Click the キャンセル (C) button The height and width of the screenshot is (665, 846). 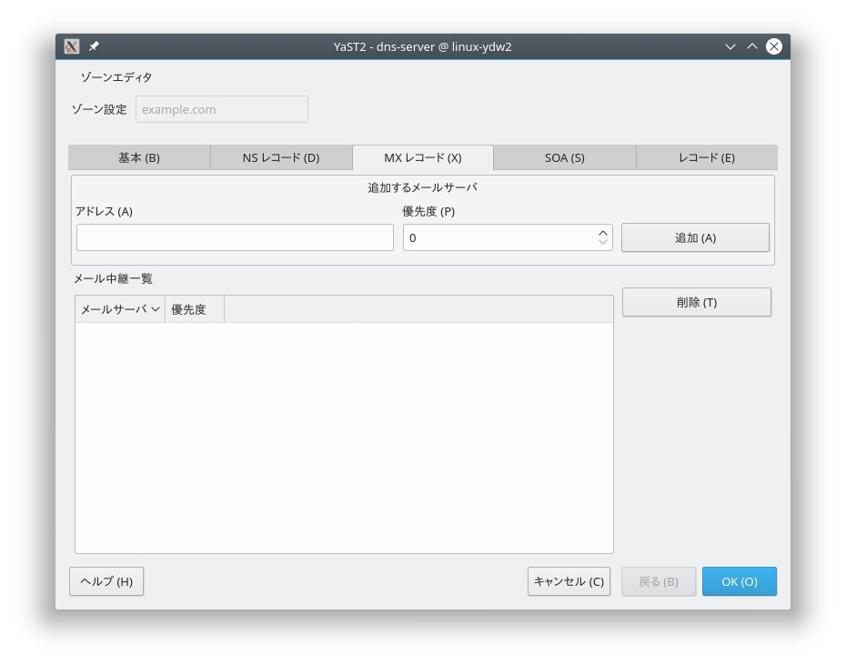[569, 581]
